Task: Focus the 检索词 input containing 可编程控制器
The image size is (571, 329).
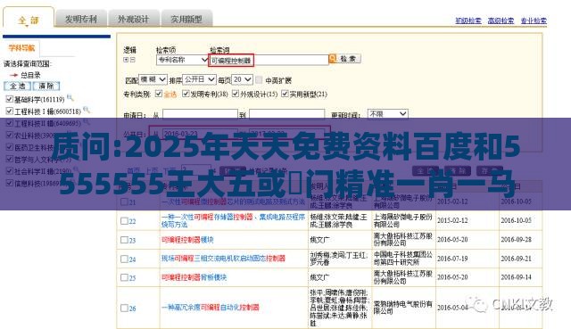Action: point(269,61)
